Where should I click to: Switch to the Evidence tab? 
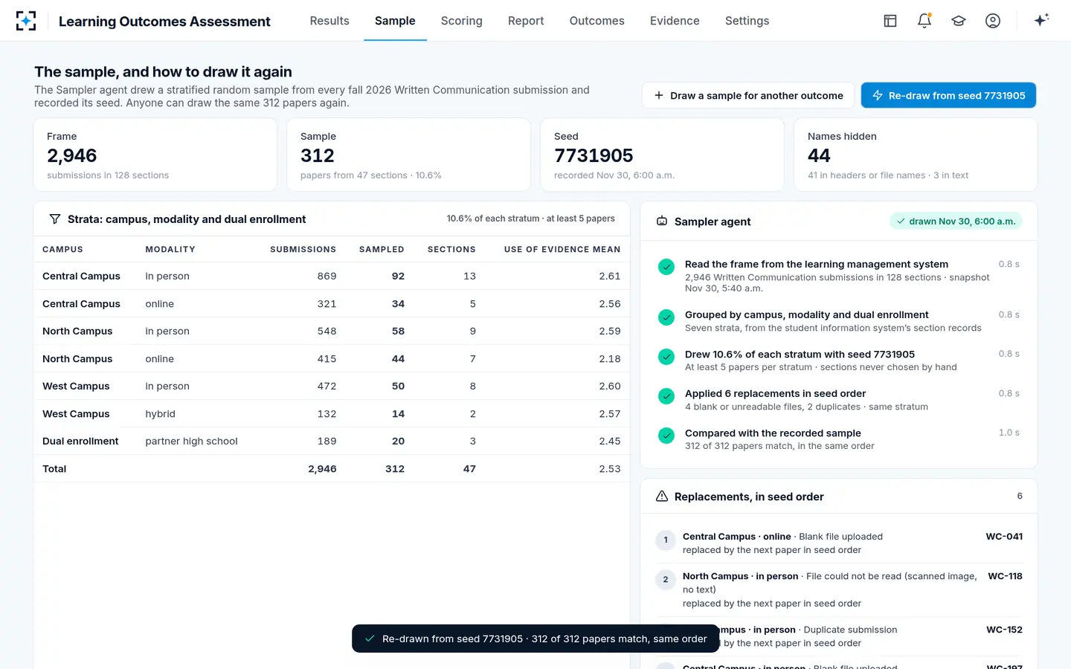coord(675,21)
